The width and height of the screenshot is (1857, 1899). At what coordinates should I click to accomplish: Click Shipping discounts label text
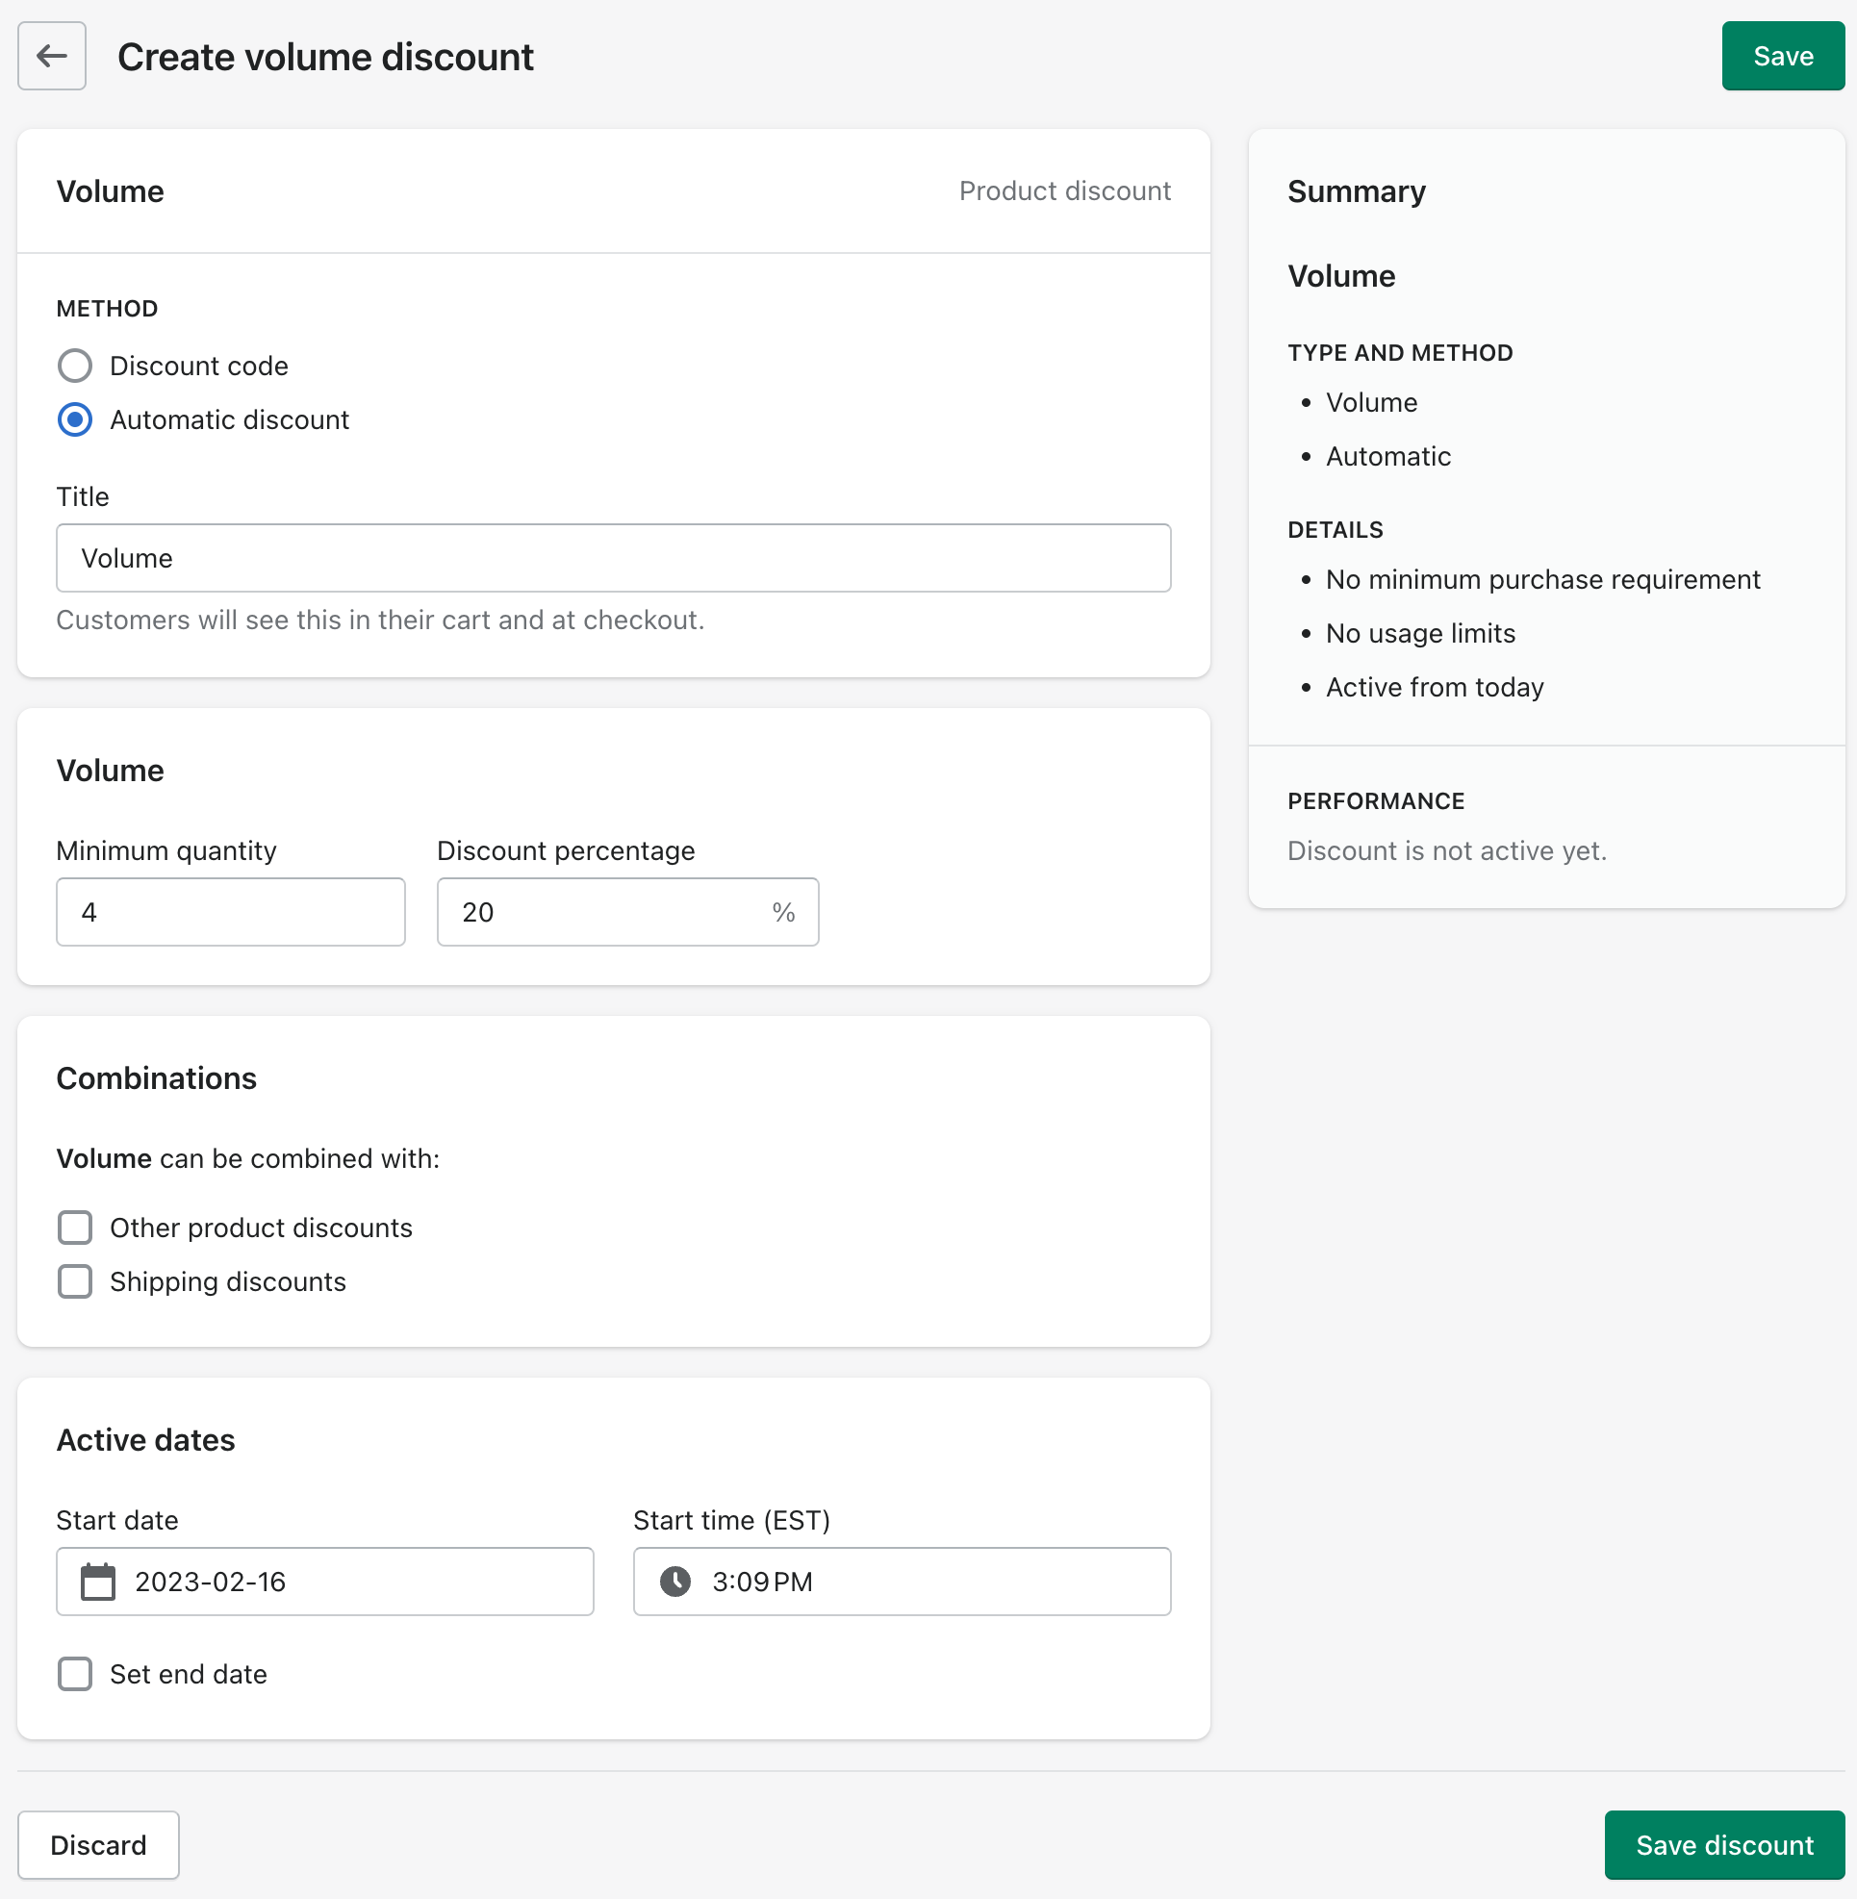(x=227, y=1281)
